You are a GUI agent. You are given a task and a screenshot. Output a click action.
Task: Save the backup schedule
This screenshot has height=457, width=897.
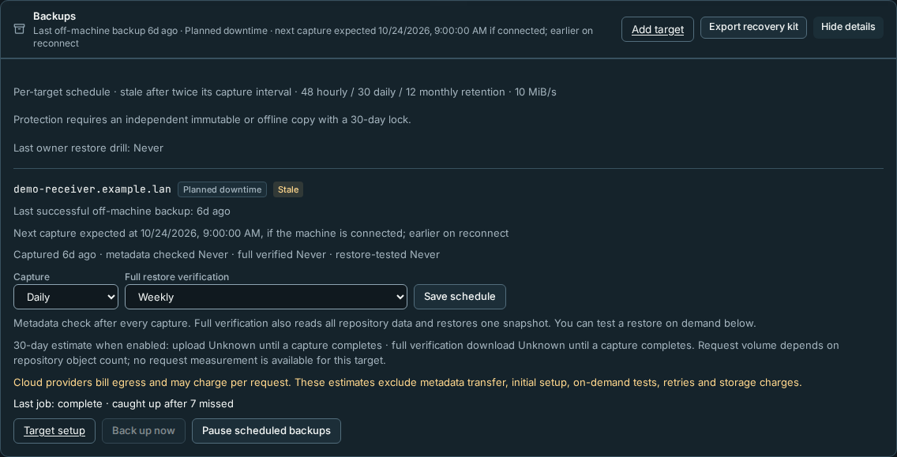(x=460, y=296)
